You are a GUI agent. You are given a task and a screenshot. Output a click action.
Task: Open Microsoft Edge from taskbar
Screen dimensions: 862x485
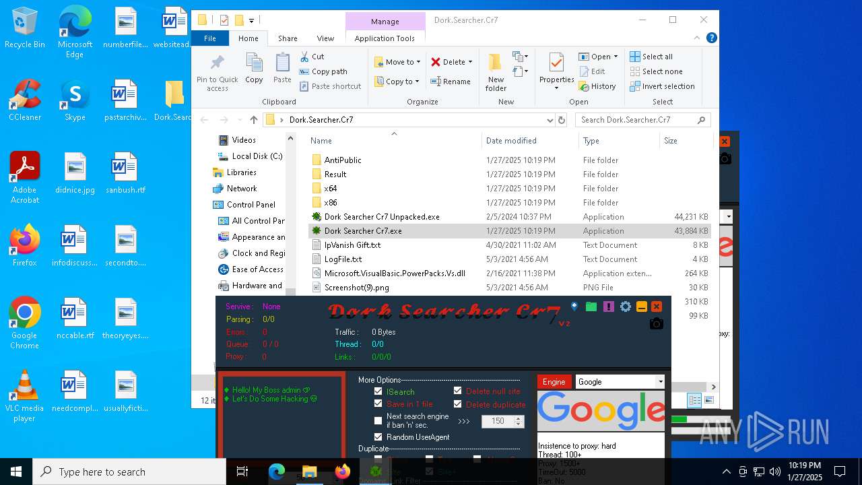pos(277,472)
